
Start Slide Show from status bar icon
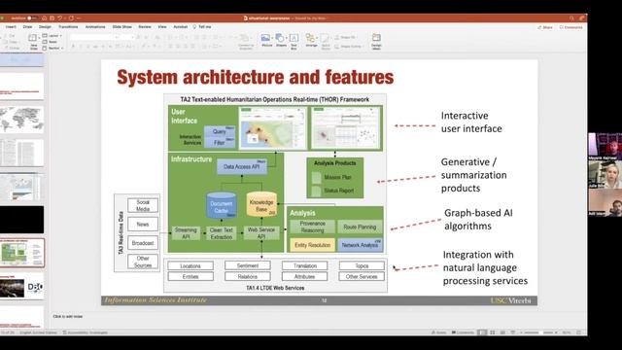(x=512, y=332)
